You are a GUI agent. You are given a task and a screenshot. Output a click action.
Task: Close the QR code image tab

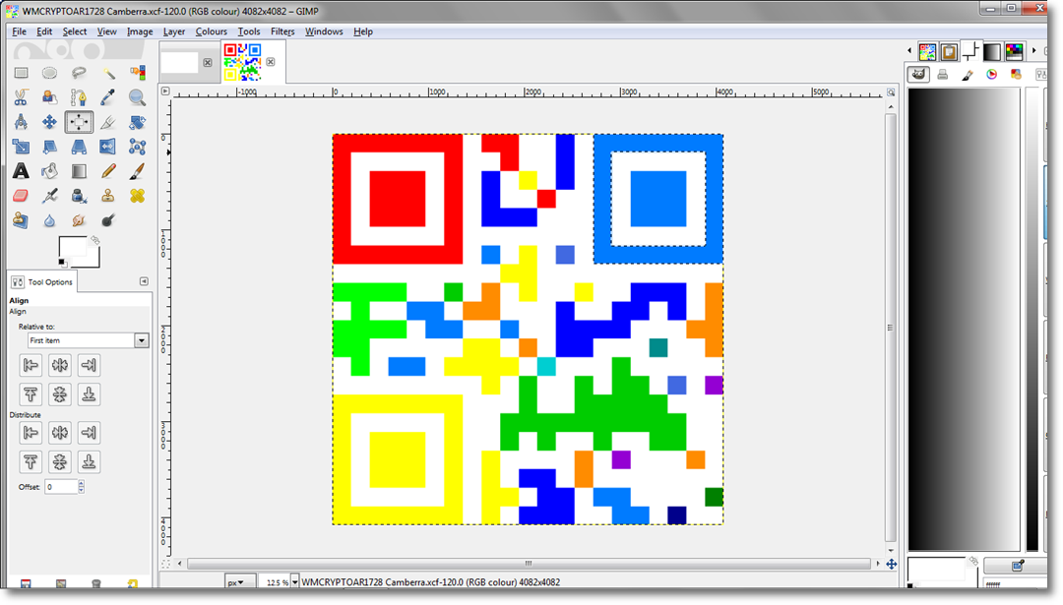pyautogui.click(x=271, y=62)
